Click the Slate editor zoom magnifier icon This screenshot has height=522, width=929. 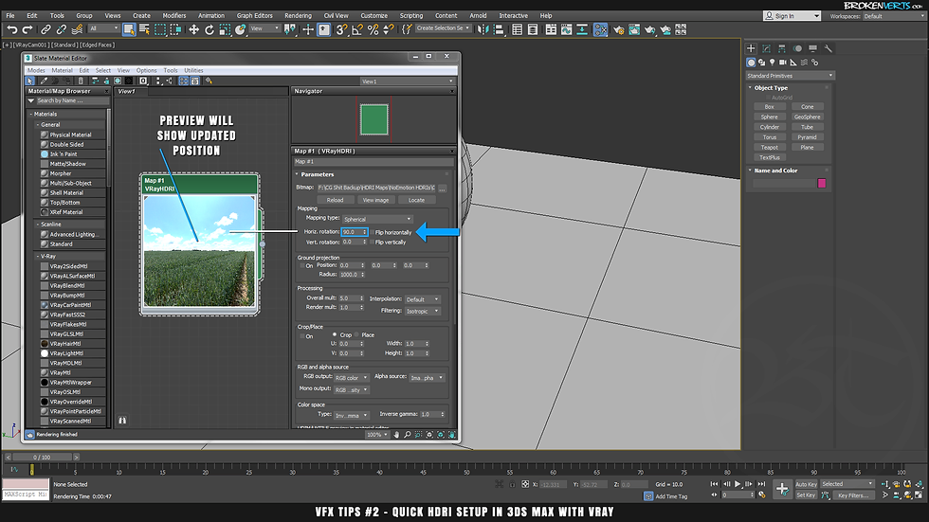point(407,435)
